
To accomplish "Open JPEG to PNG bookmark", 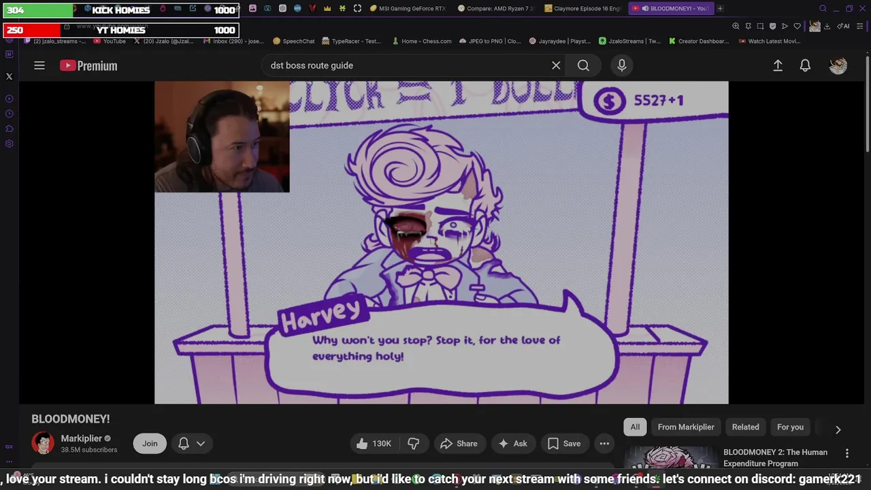I will (489, 41).
